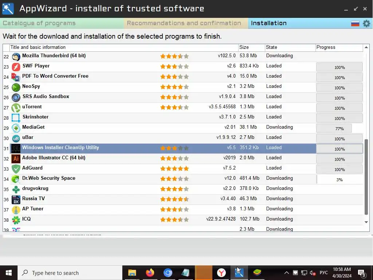Click MediaGet's Downloading state text
Viewport: 373px width, 280px height.
point(279,127)
